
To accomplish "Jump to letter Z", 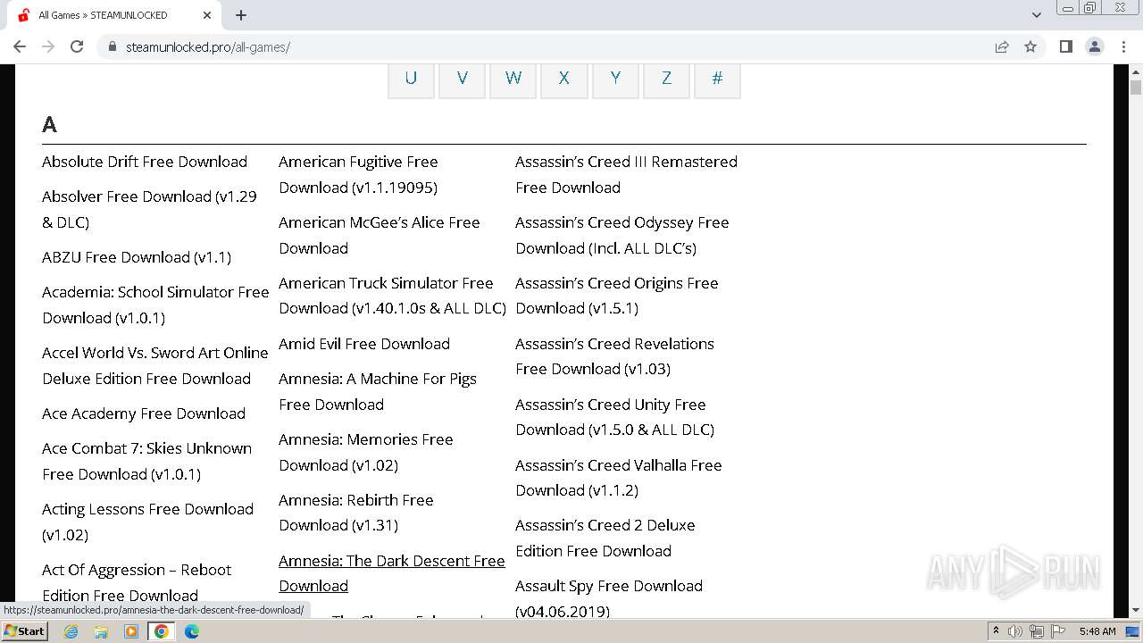I will tap(666, 78).
